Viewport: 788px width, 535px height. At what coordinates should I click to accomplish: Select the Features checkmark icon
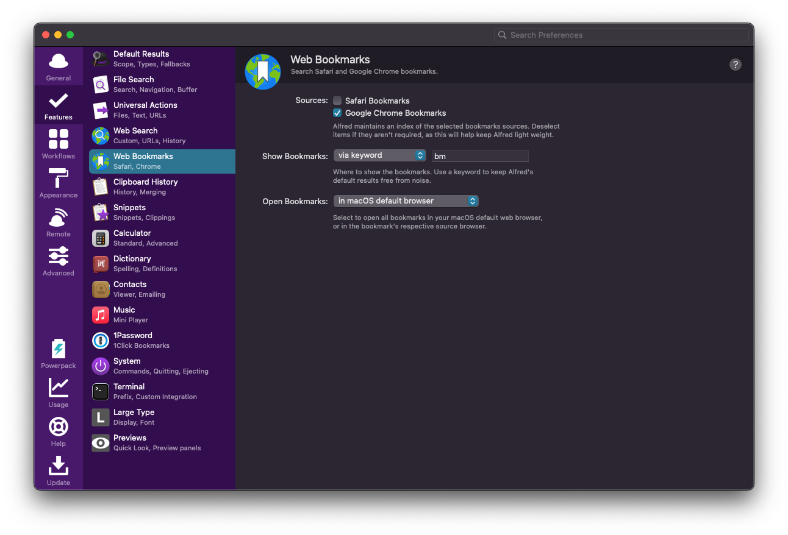[x=59, y=101]
